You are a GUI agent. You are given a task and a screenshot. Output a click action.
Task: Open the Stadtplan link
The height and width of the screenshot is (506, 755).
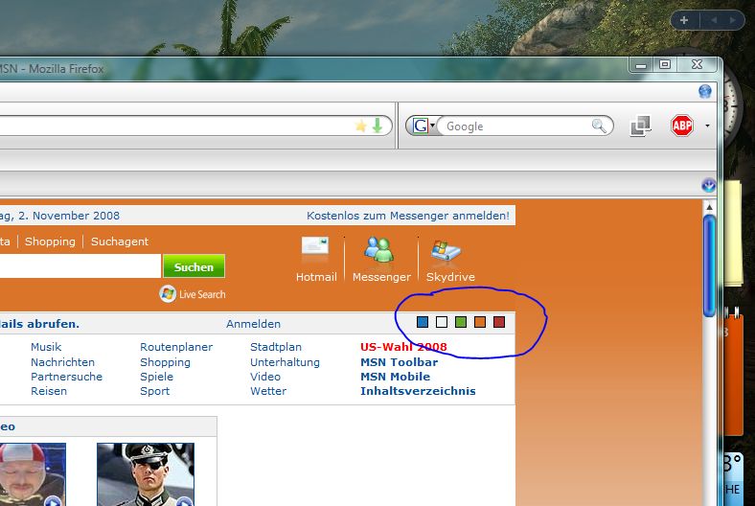pos(276,347)
